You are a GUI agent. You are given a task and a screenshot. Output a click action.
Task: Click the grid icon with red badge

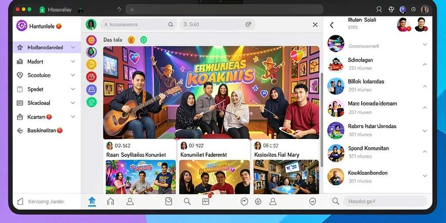(206, 201)
